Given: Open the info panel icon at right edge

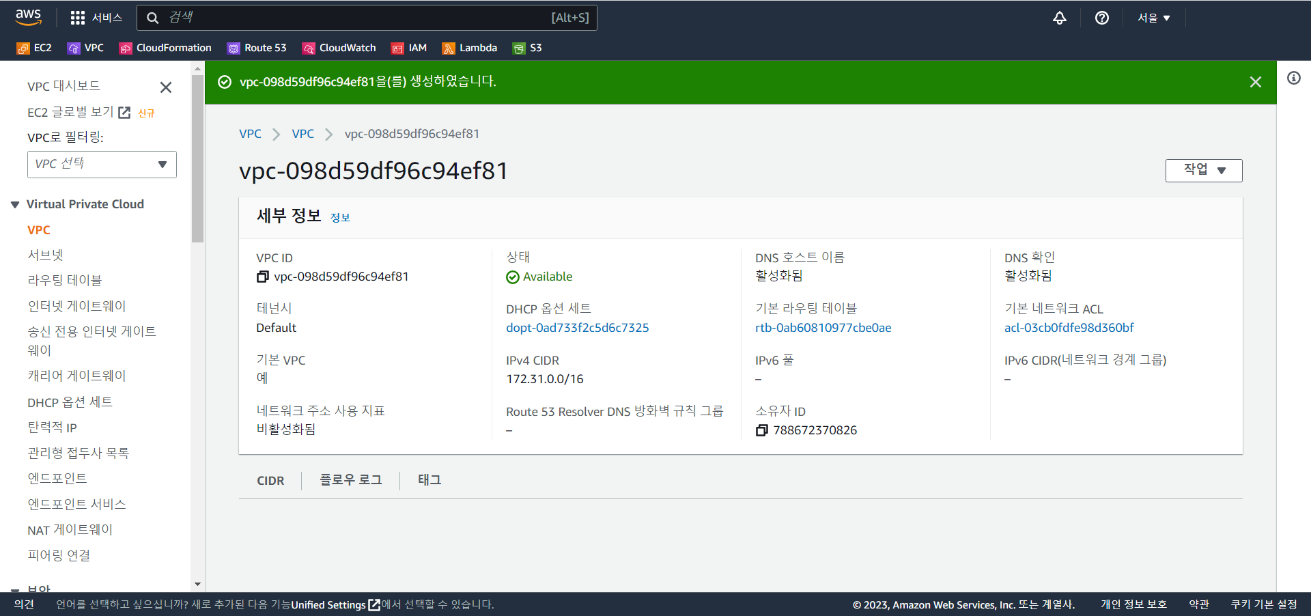Looking at the screenshot, I should [1293, 78].
